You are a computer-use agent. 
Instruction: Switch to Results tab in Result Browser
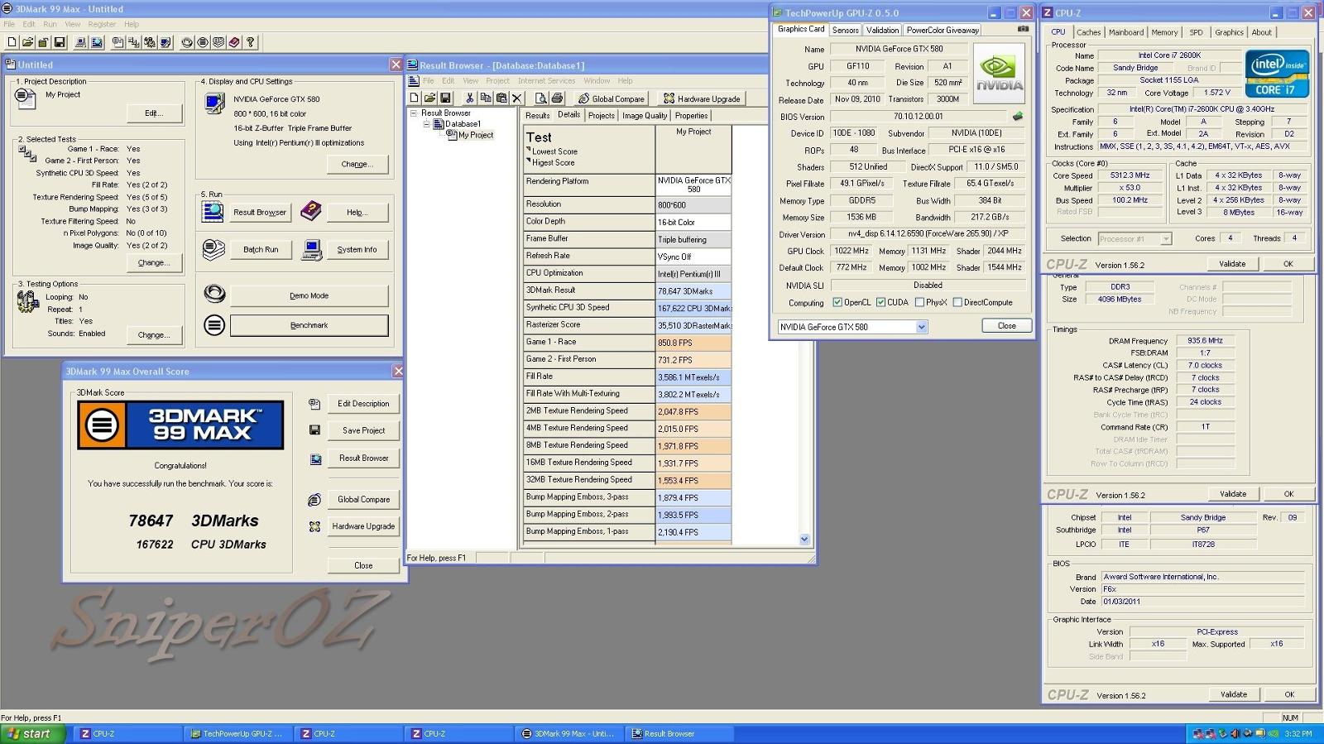[537, 116]
